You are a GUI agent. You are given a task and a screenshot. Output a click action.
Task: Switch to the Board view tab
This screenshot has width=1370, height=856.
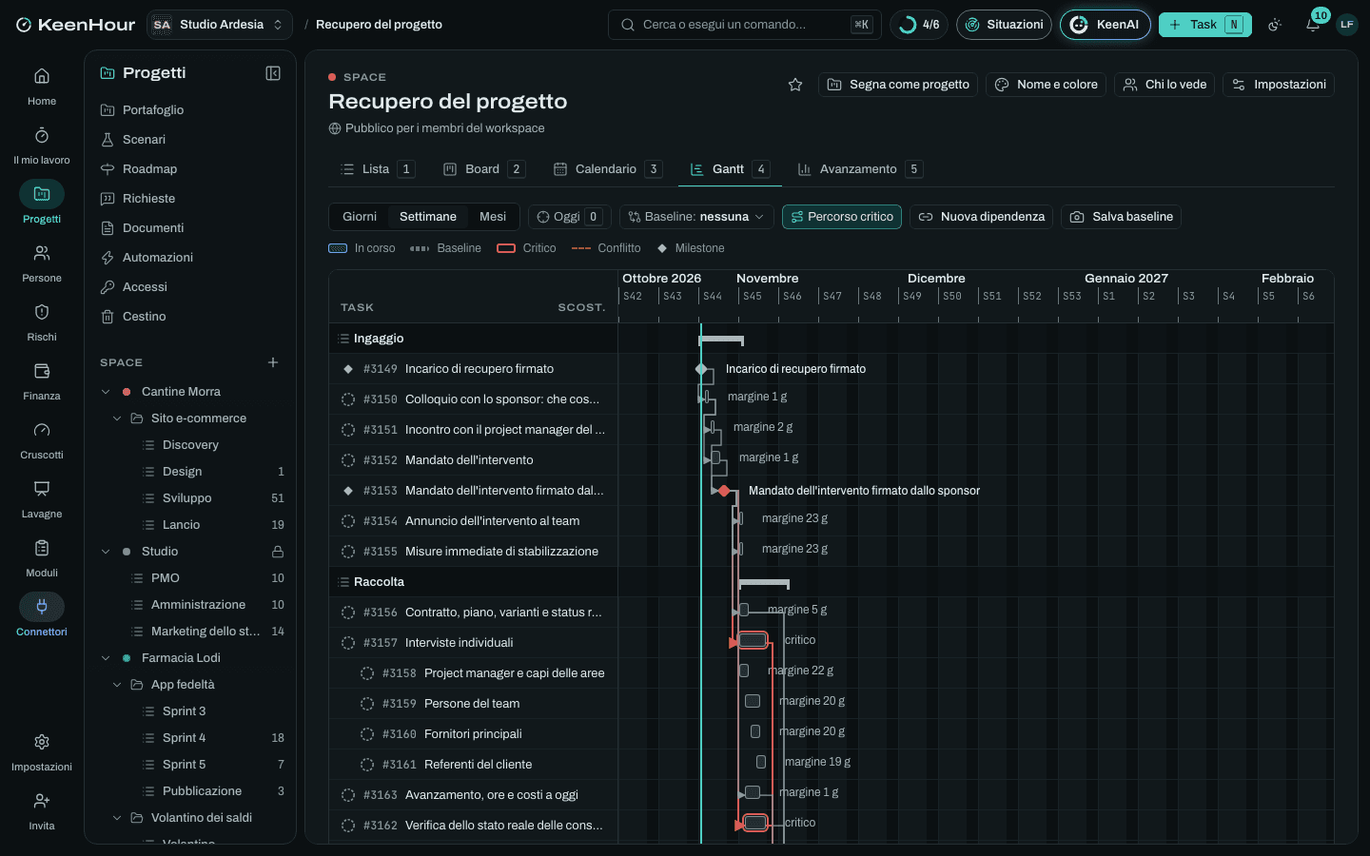483,169
